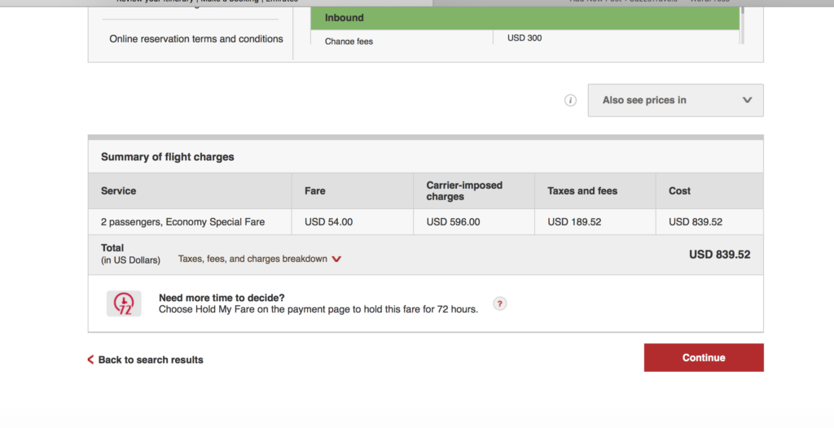Viewport: 834px width, 428px height.
Task: Click the red back arrow before search results
Action: point(90,360)
